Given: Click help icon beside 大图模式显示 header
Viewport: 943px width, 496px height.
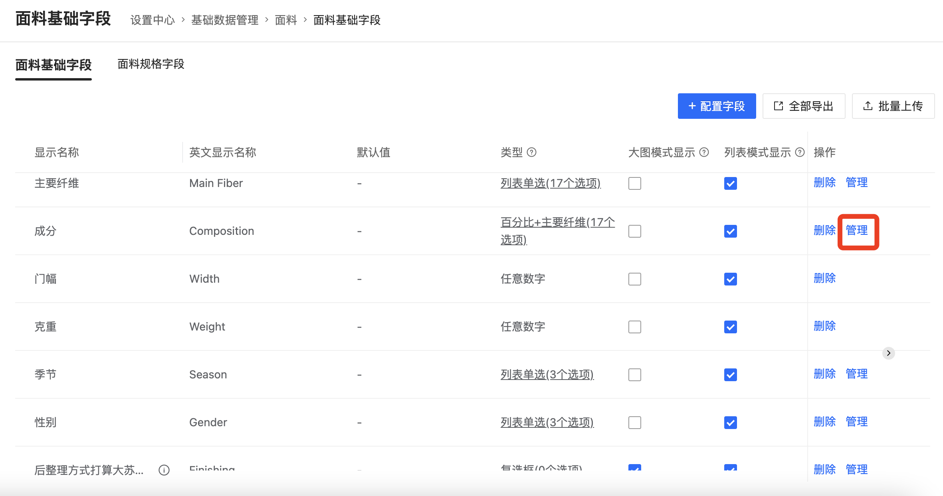Looking at the screenshot, I should 704,152.
